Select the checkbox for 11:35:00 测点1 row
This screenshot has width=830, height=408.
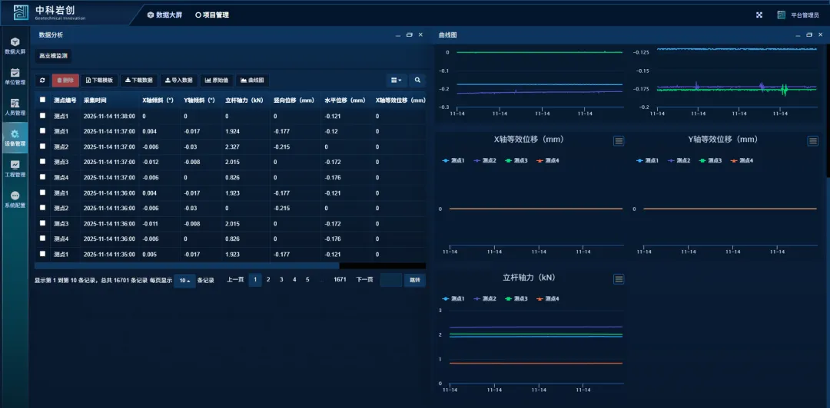click(x=43, y=254)
